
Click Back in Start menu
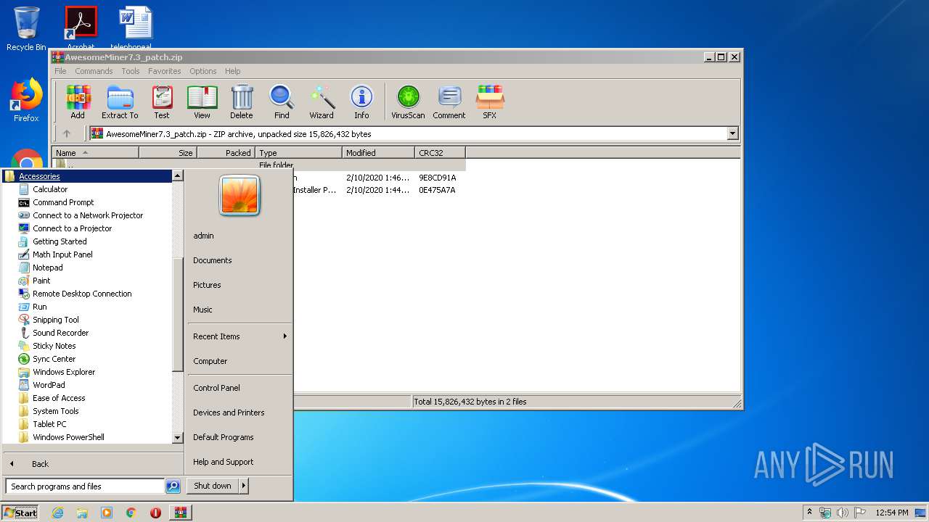40,464
